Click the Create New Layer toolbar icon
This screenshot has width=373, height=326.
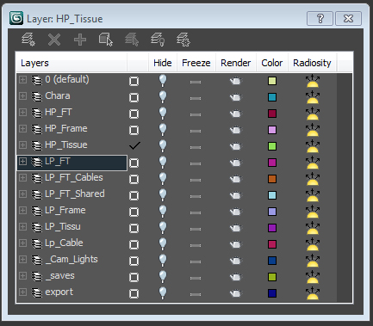tap(28, 40)
